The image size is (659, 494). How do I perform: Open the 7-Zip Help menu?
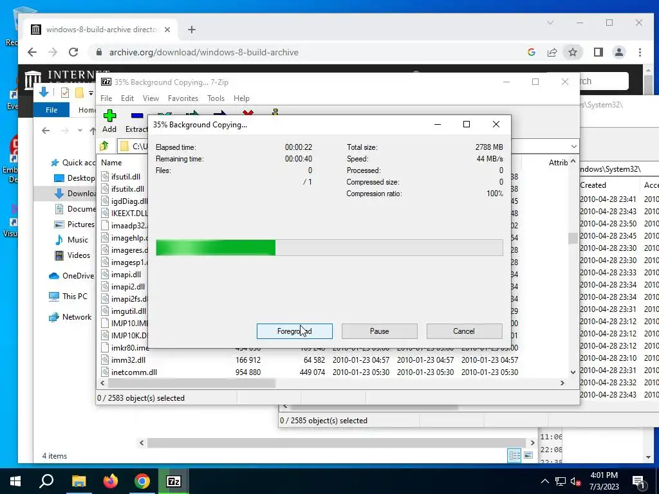pyautogui.click(x=241, y=98)
